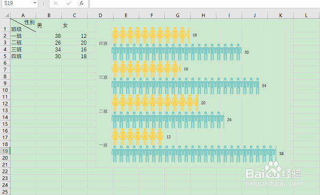The height and width of the screenshot is (195, 320).
Task: Select row 2 header
Action: pos(5,36)
